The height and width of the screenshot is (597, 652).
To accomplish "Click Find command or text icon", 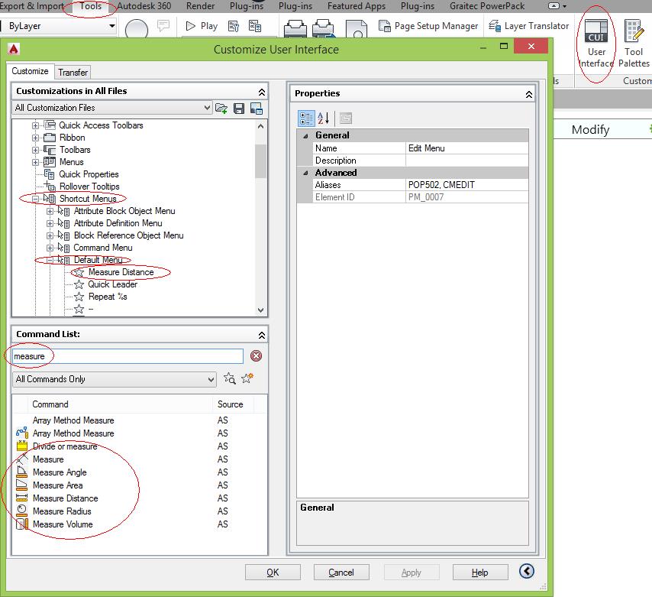I will (230, 378).
